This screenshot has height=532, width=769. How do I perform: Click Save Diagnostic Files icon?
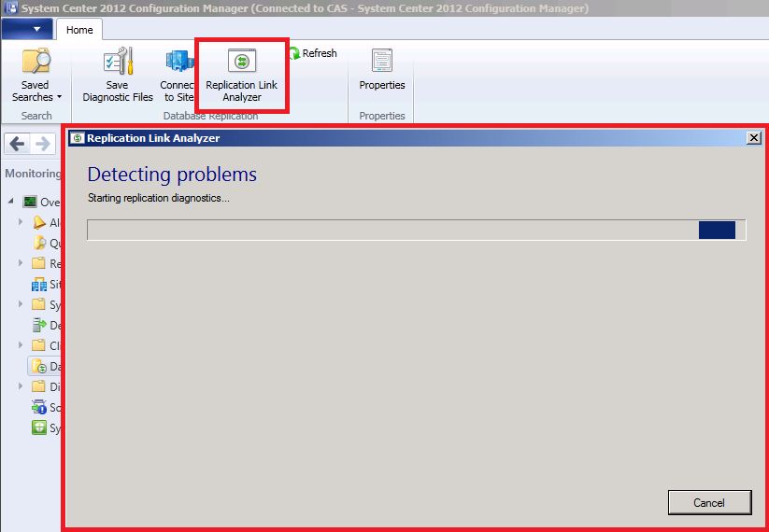click(x=118, y=61)
